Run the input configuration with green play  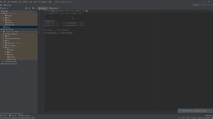coord(203,5)
